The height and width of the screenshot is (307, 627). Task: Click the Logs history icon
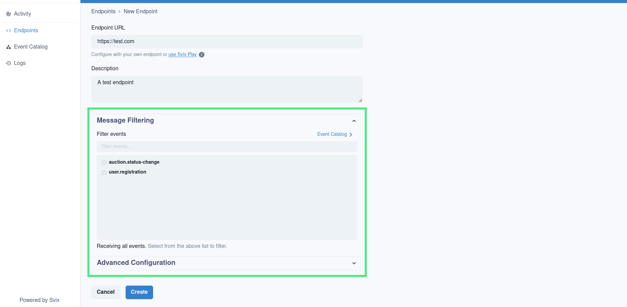click(x=8, y=63)
